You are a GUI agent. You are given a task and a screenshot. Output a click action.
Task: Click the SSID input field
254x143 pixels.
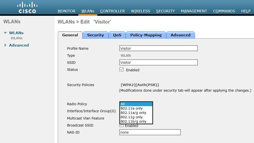coord(158,62)
